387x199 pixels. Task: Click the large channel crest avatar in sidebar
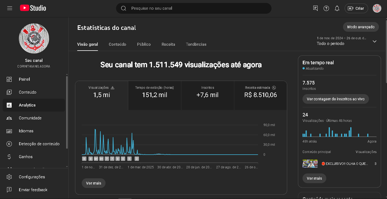pos(34,38)
